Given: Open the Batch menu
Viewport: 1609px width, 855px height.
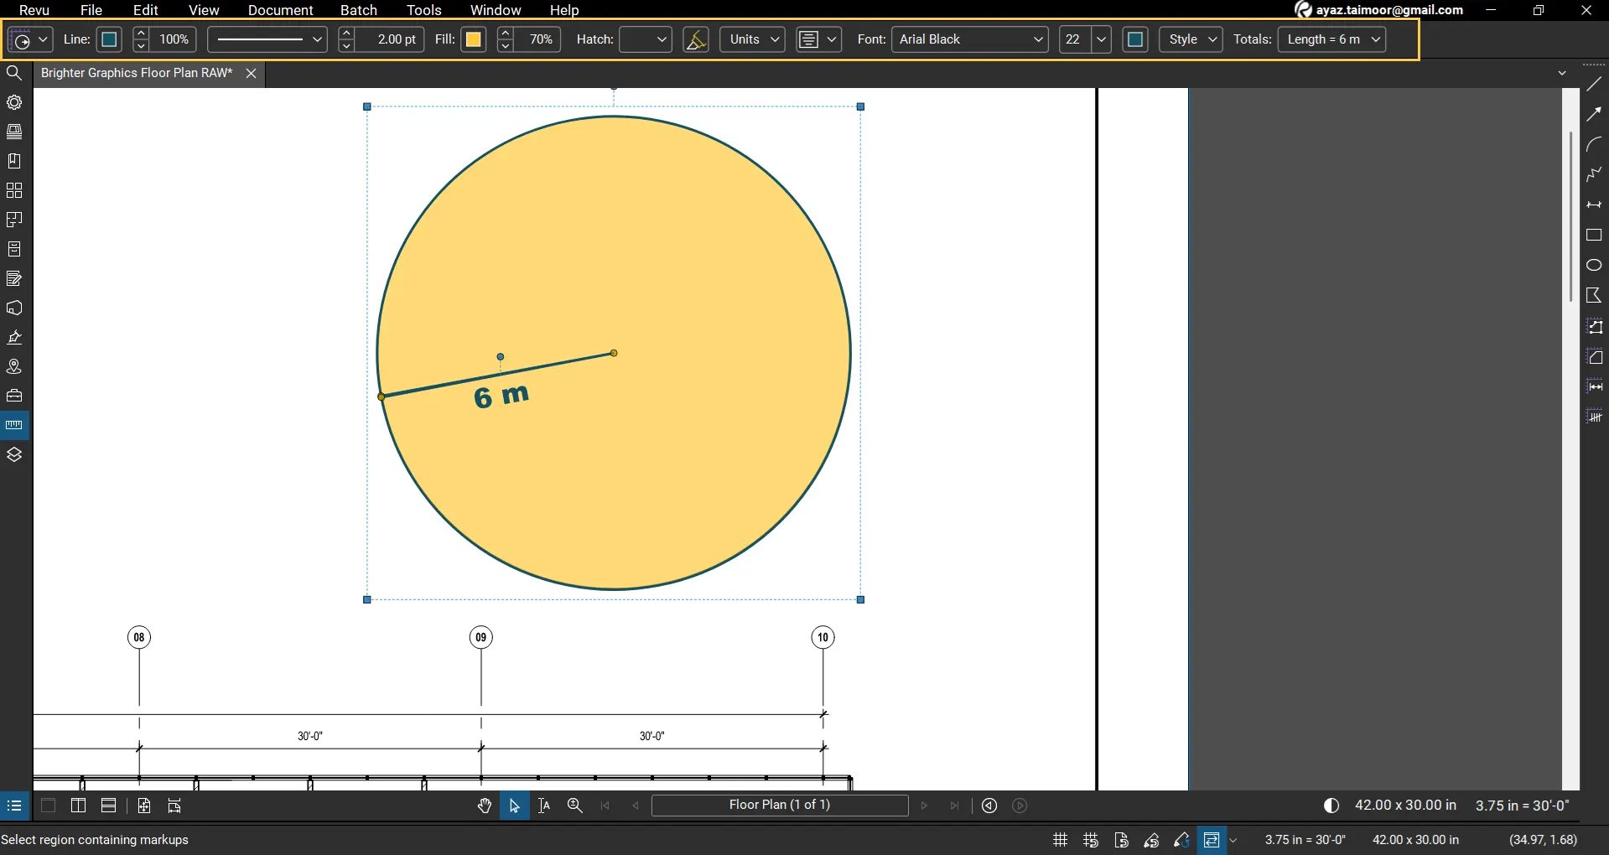Looking at the screenshot, I should point(358,10).
